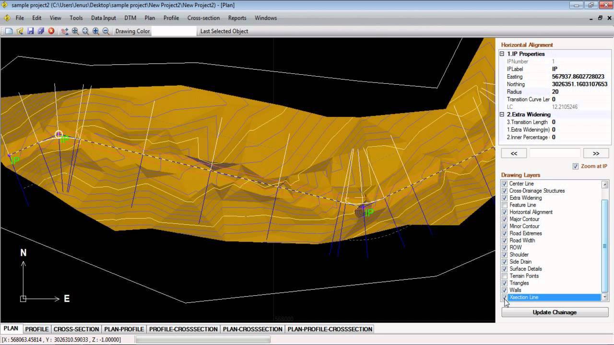Click the Radius value field
Image resolution: width=614 pixels, height=345 pixels.
pos(579,92)
